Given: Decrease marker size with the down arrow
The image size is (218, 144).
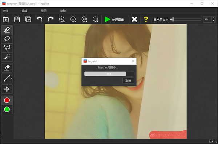Looking at the screenshot, I should click(214, 21).
